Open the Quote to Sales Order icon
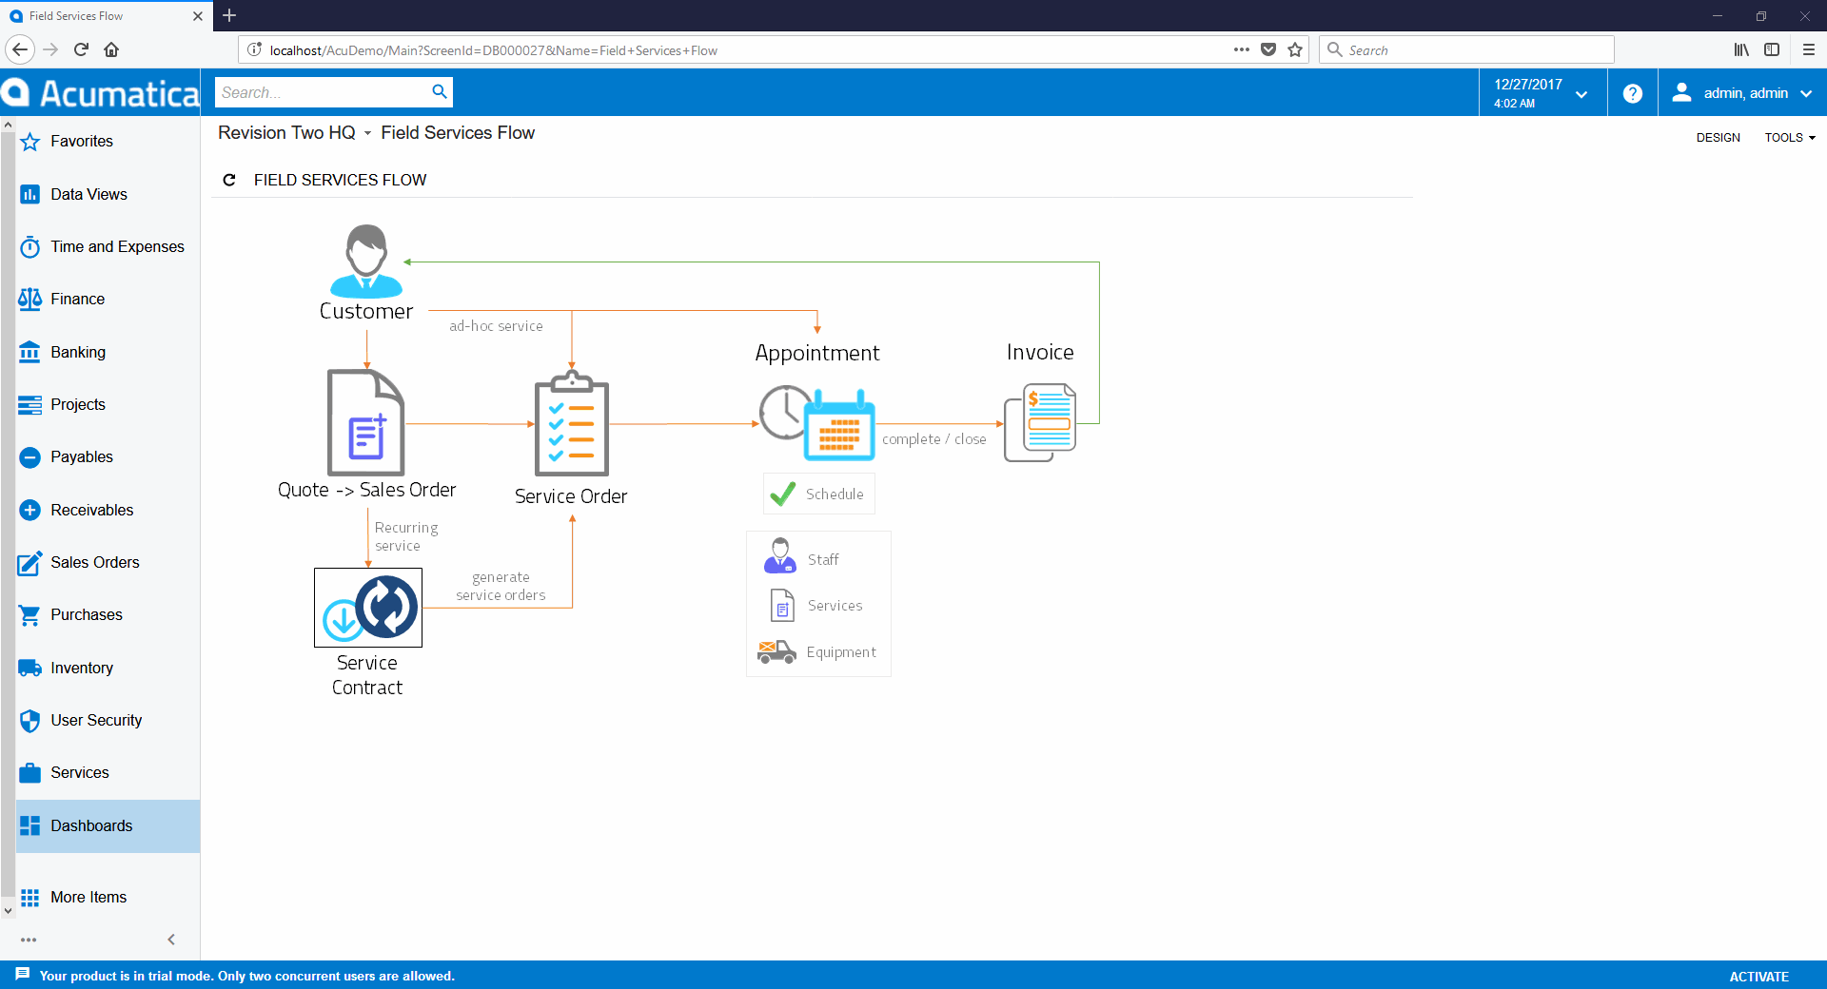The image size is (1827, 989). (366, 422)
